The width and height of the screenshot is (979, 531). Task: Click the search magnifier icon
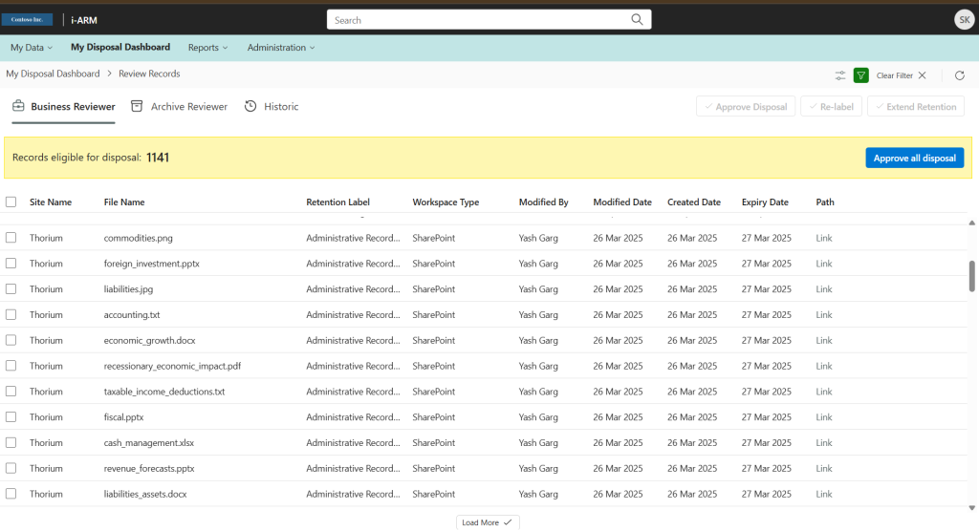[x=637, y=19]
